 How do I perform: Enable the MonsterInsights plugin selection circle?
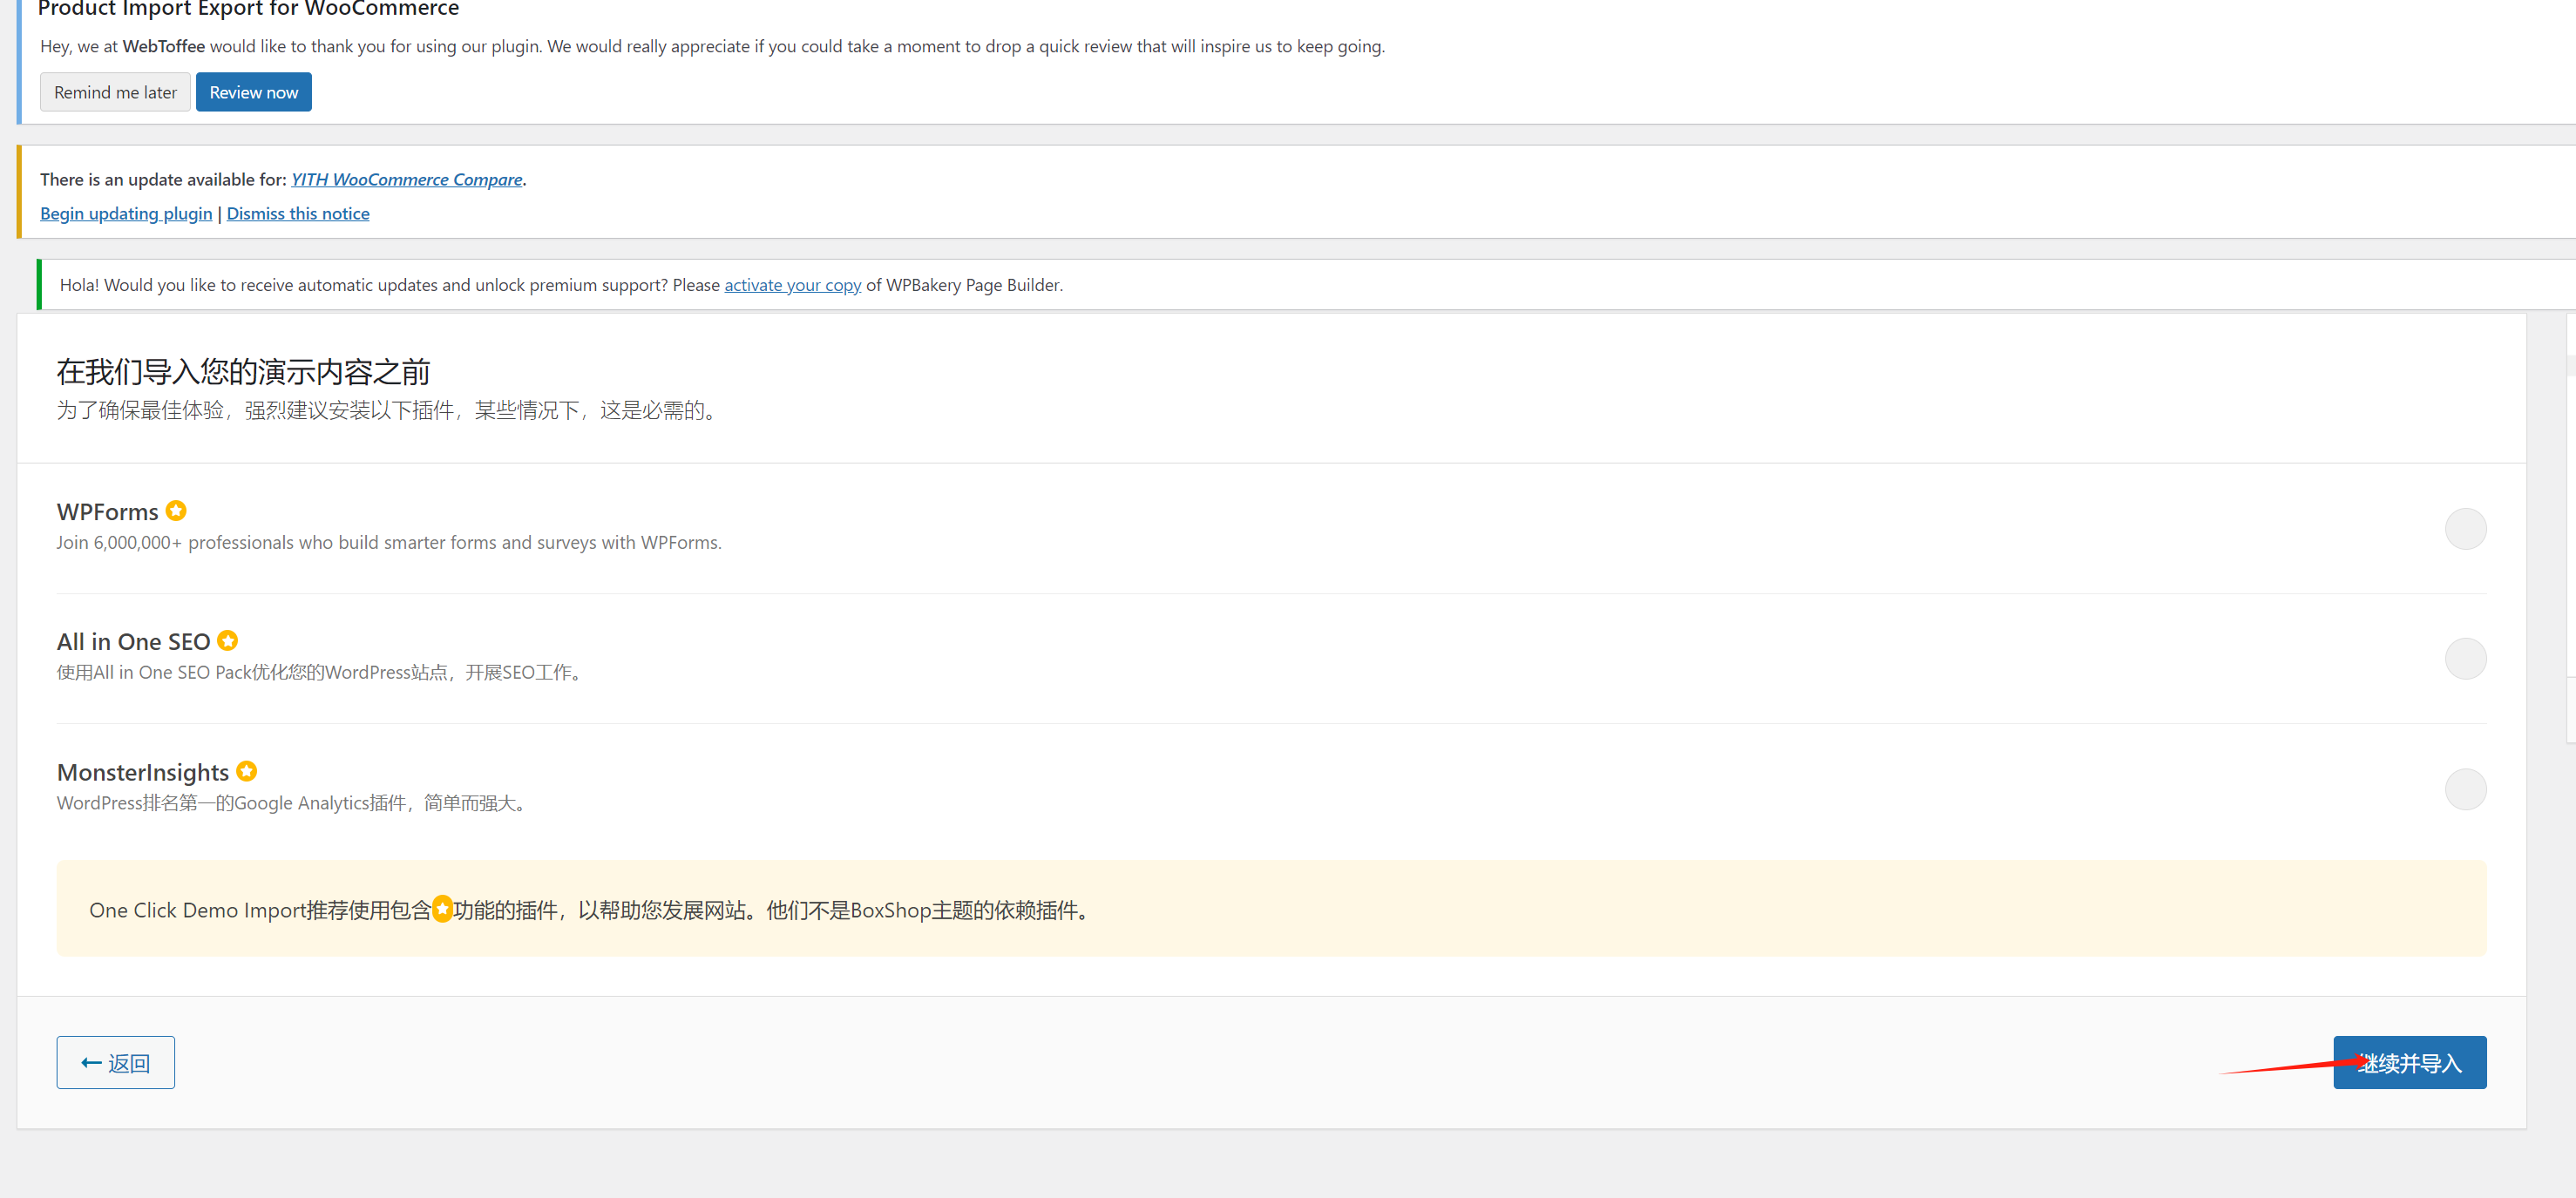2465,789
